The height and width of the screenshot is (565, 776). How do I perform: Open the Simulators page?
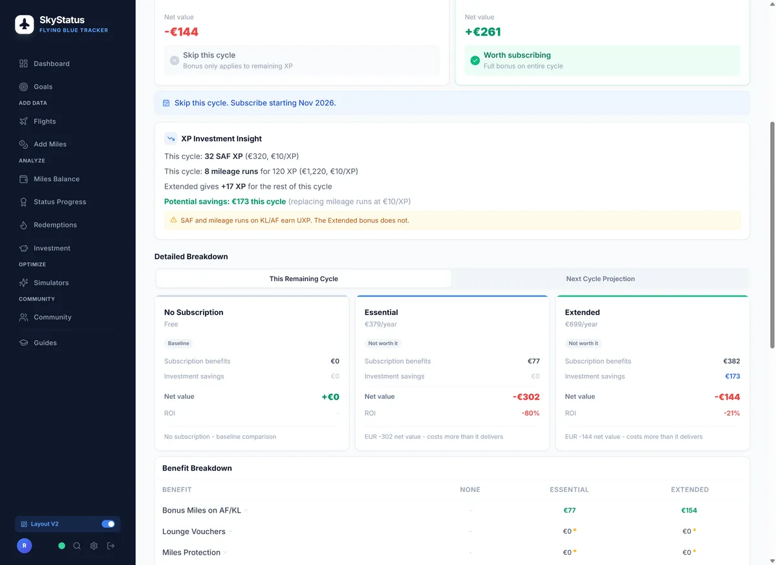tap(51, 282)
